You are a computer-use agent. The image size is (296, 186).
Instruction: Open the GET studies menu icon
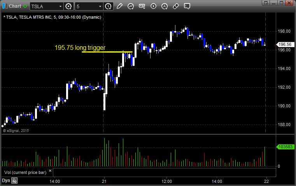coord(142,6)
